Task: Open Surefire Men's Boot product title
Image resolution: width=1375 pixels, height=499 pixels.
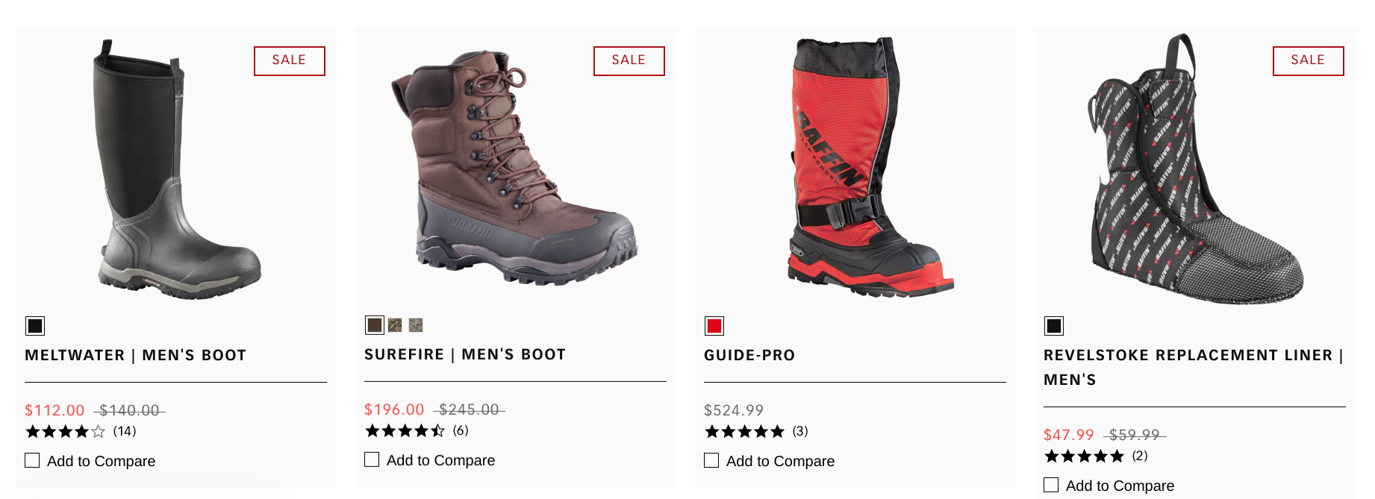Action: tap(465, 354)
